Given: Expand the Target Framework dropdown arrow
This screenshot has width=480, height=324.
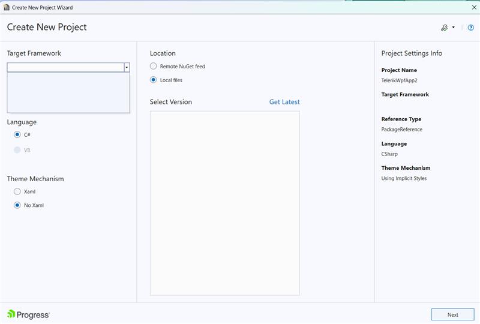Looking at the screenshot, I should click(127, 68).
